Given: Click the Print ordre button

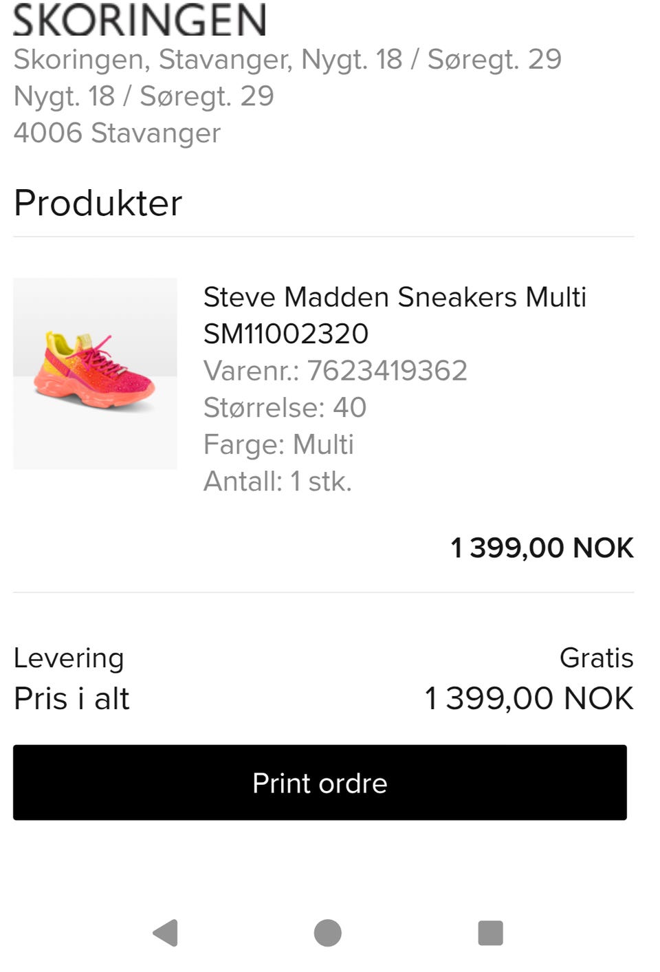Looking at the screenshot, I should pyautogui.click(x=320, y=782).
